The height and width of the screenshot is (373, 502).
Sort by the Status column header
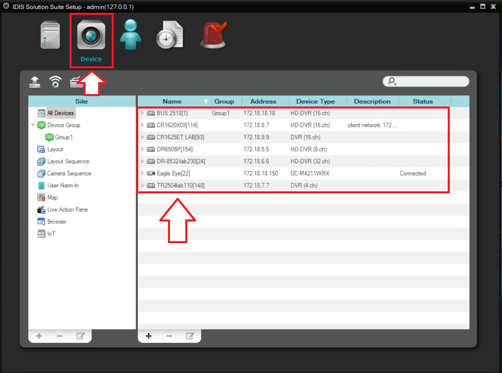coord(423,101)
